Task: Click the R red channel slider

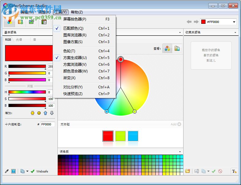Action: pos(27,66)
